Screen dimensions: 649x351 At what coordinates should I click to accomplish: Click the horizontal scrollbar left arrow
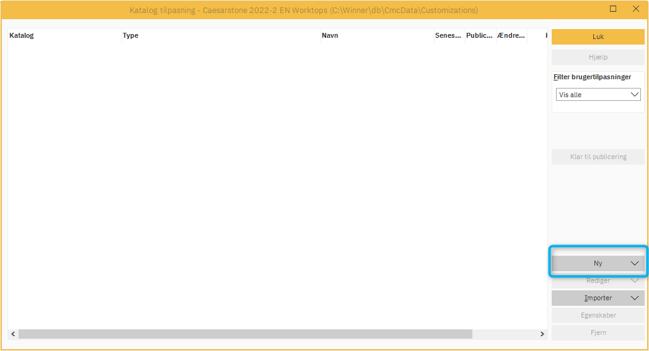[13, 334]
